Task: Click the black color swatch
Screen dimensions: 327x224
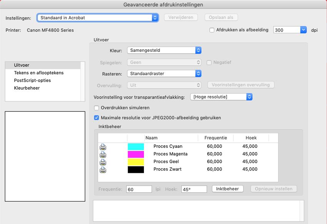Action: coord(136,169)
